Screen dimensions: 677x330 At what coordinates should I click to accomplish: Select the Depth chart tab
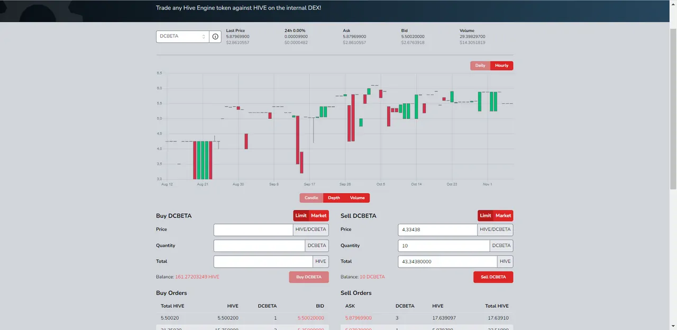tap(334, 198)
